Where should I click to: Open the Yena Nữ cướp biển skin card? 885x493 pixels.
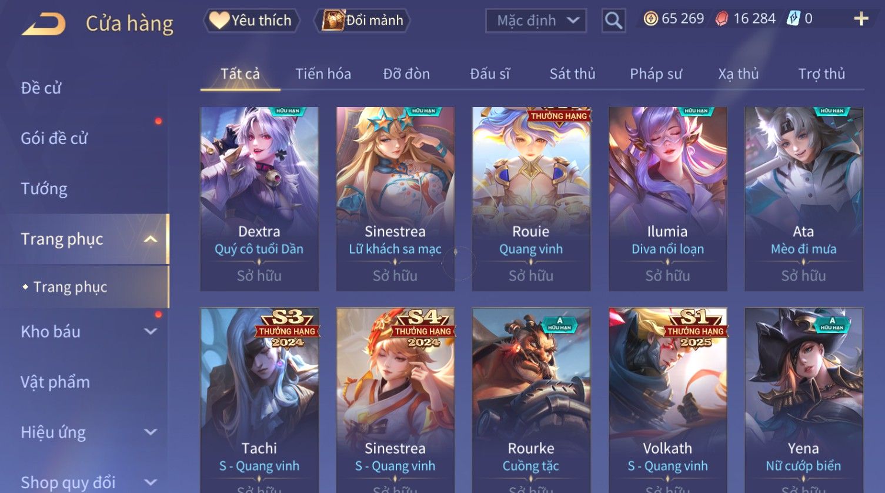(x=804, y=400)
